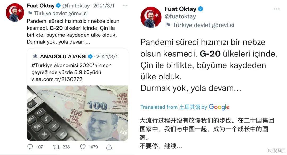
Task: Click the reply icon with 107 comments
Action: click(30, 147)
